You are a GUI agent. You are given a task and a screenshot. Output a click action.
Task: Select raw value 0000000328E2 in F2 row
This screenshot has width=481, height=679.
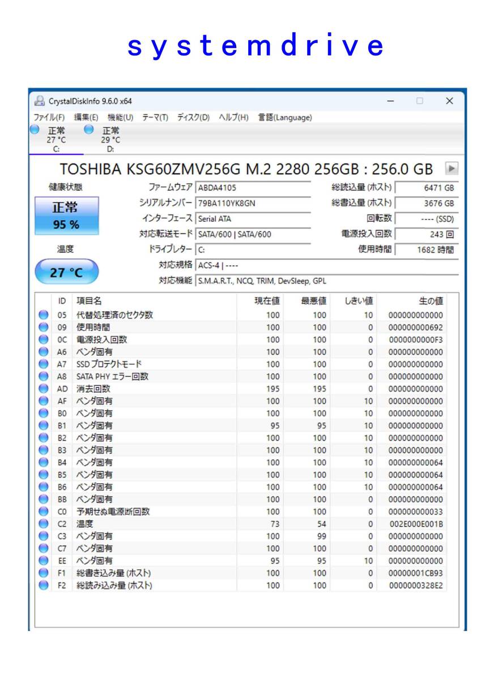(x=416, y=586)
